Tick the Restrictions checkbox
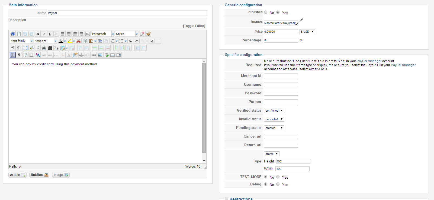The image size is (434, 200). [226, 199]
